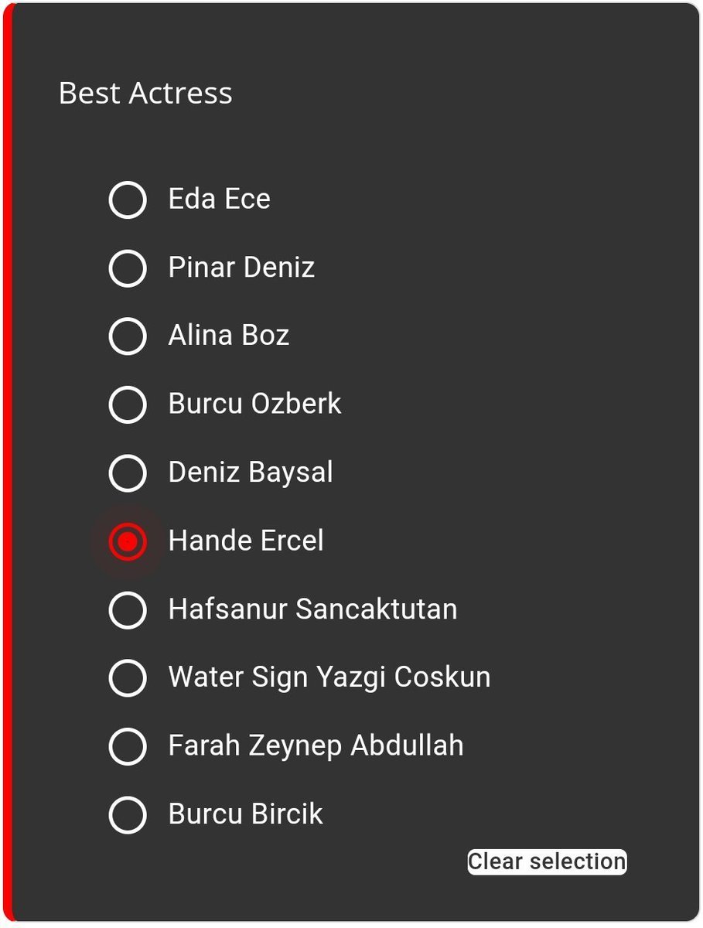Viewport: 703px width, 928px height.
Task: Select the Eda Ece radio button
Action: coord(128,200)
